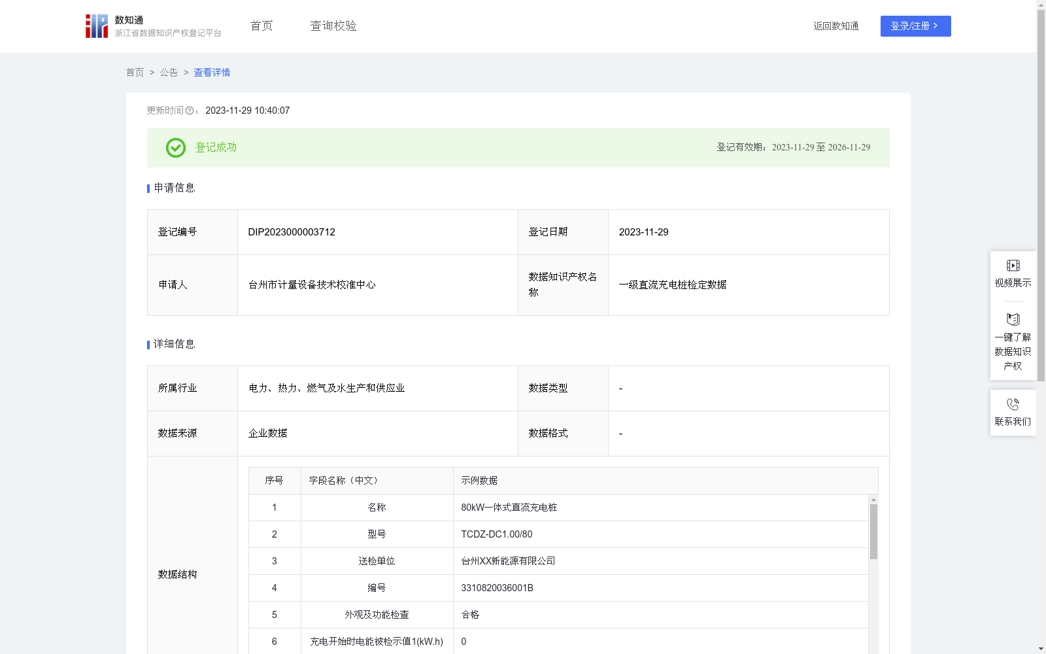Viewport: 1046px width, 654px height.
Task: Click the 申请信息 section heading
Action: (x=174, y=188)
